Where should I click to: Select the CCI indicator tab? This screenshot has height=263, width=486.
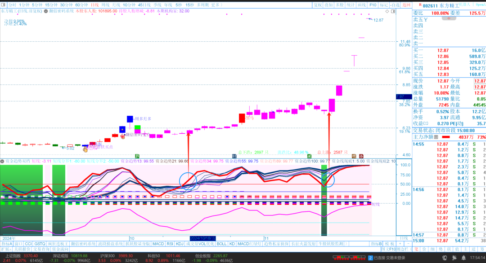click(x=28, y=244)
